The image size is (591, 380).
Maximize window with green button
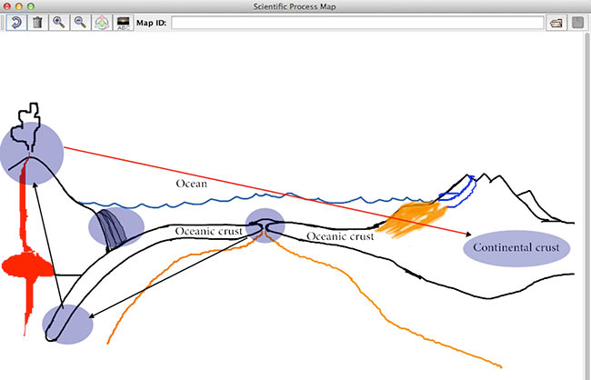31,6
